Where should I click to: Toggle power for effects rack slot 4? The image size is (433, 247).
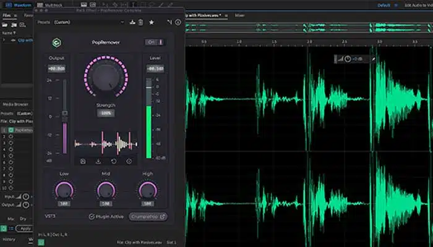coord(11,149)
